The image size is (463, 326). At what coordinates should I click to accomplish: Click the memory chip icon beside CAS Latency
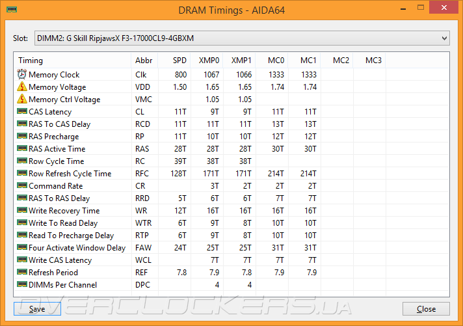pos(22,111)
